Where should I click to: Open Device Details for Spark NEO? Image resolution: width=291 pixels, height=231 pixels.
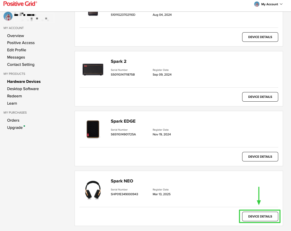coord(260,216)
